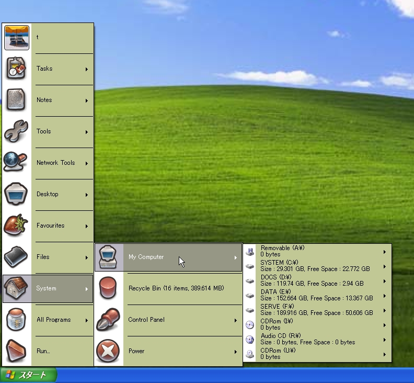Choose the Favourites menu entry

click(48, 226)
